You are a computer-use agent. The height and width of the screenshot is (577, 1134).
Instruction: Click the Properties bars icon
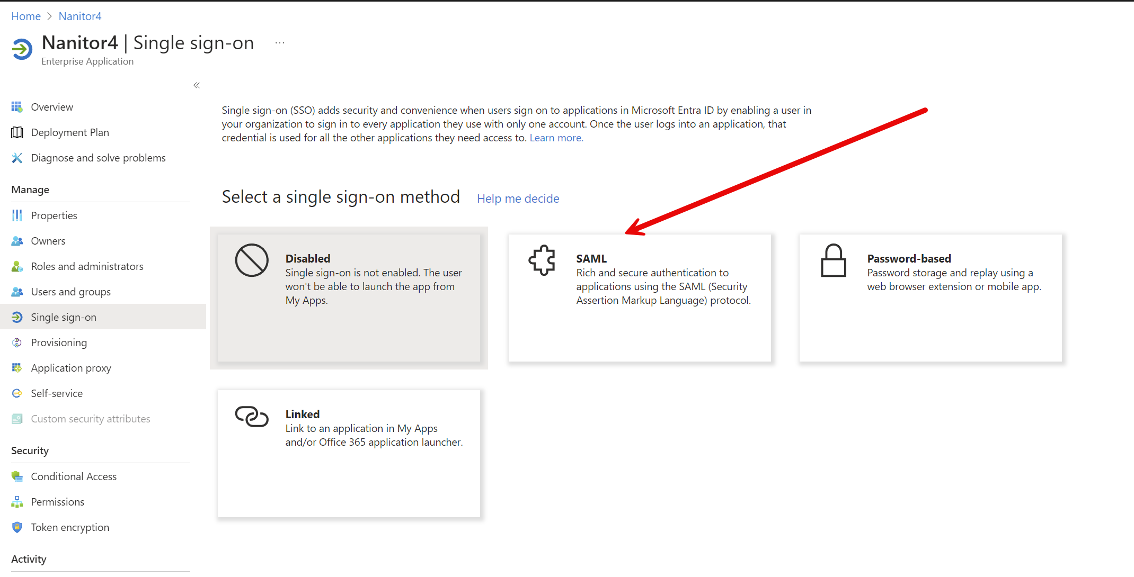pos(17,215)
